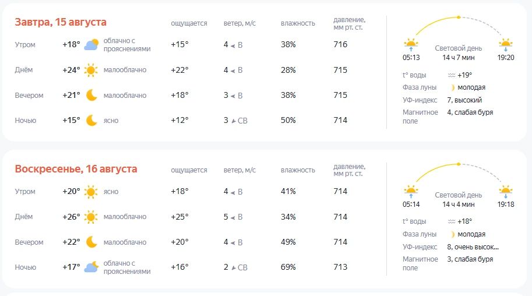Click the sunset icon above 19:18

(506, 192)
